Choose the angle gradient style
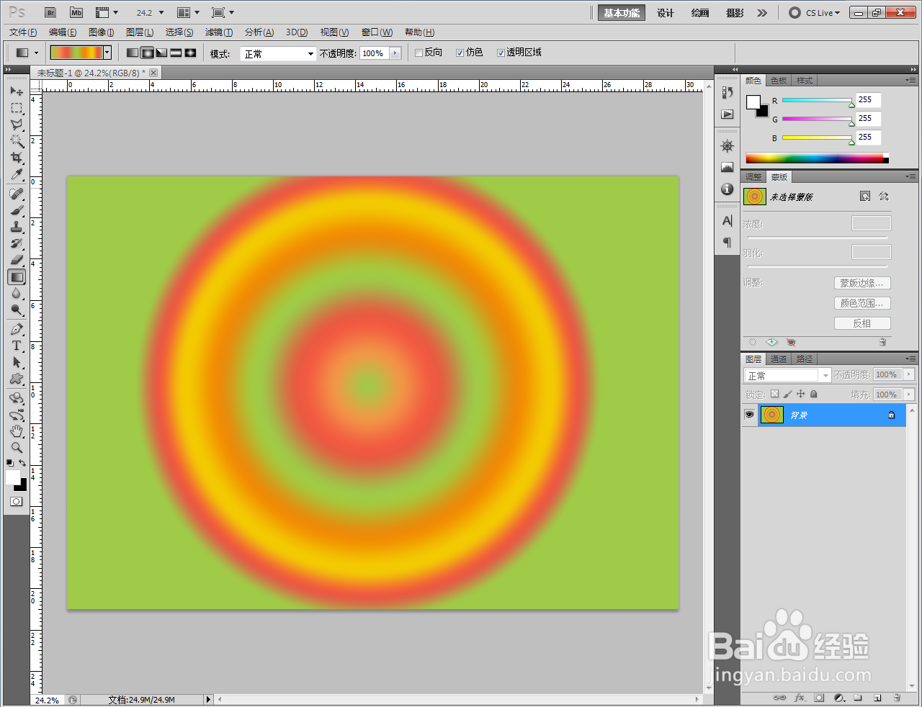The image size is (922, 707). pos(161,53)
